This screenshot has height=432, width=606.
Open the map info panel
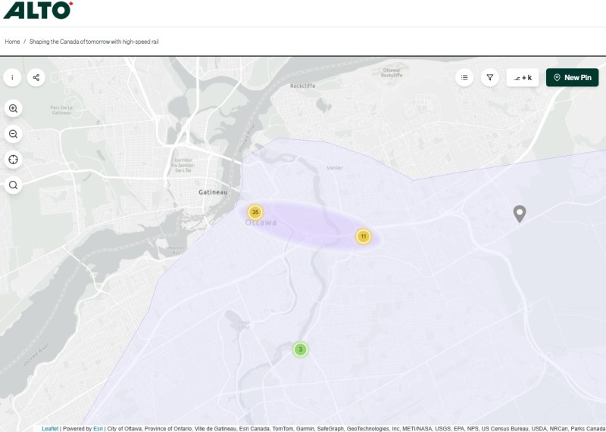coord(12,77)
